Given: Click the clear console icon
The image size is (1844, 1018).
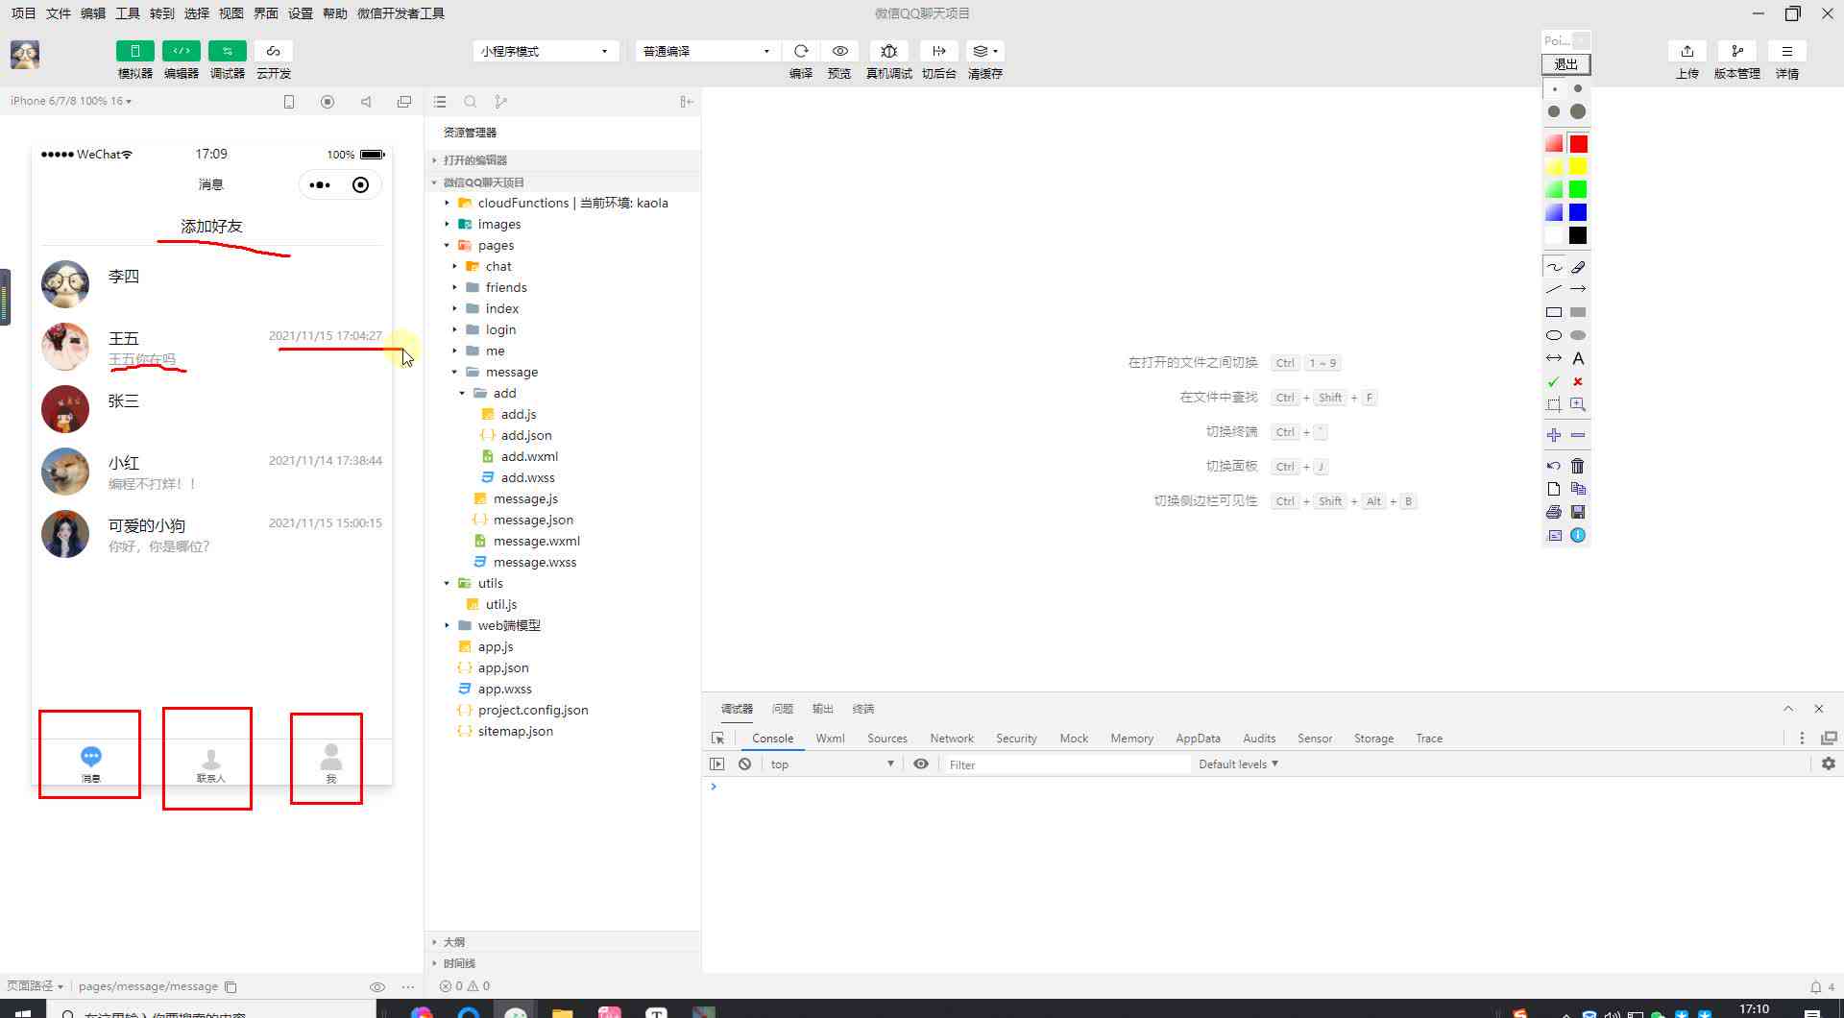Looking at the screenshot, I should 745,764.
